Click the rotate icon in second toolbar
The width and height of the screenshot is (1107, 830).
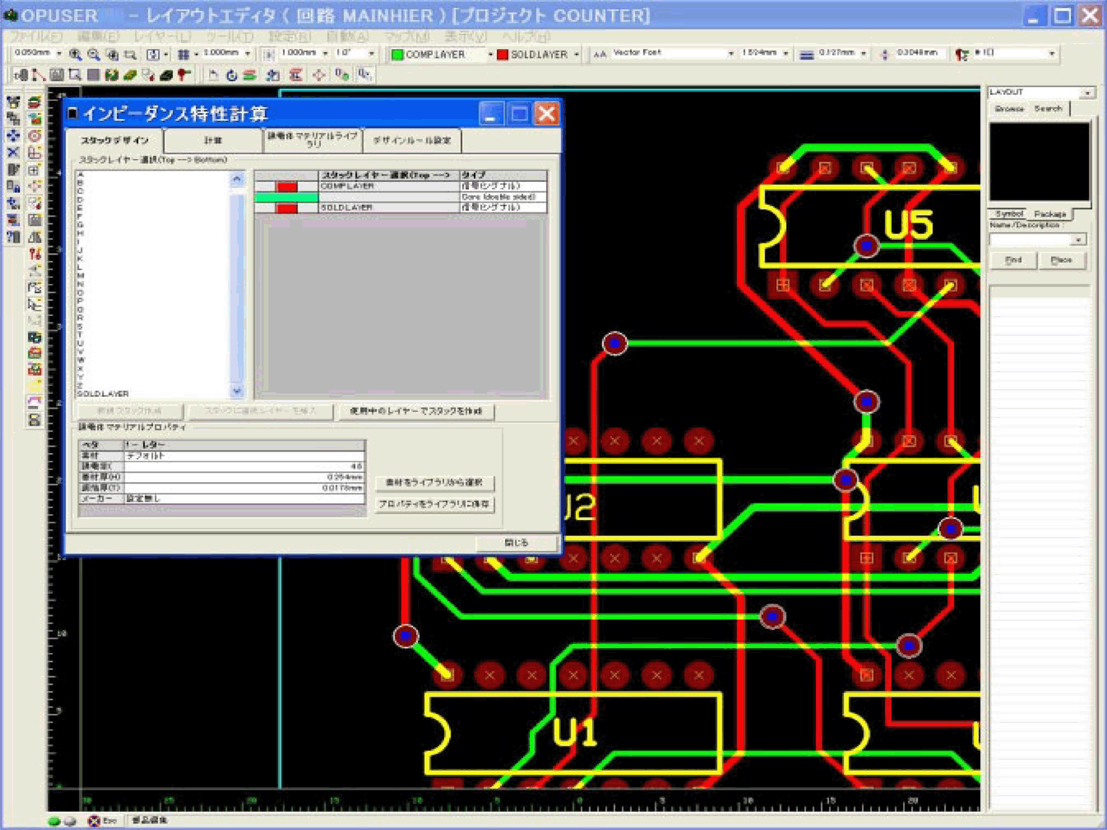[232, 75]
